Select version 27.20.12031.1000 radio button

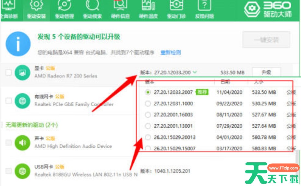point(148,104)
